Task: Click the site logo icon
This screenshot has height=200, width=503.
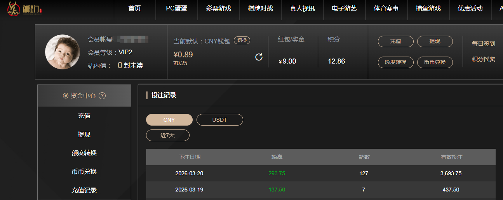Action: point(14,9)
